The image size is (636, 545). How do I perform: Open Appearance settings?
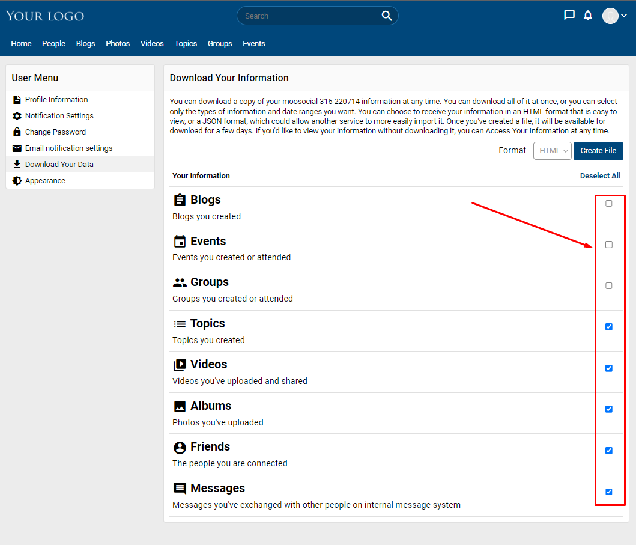click(80, 181)
